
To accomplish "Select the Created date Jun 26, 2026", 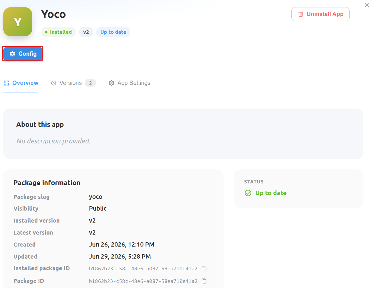I will [122, 245].
